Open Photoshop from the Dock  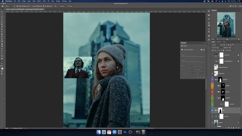125,132
